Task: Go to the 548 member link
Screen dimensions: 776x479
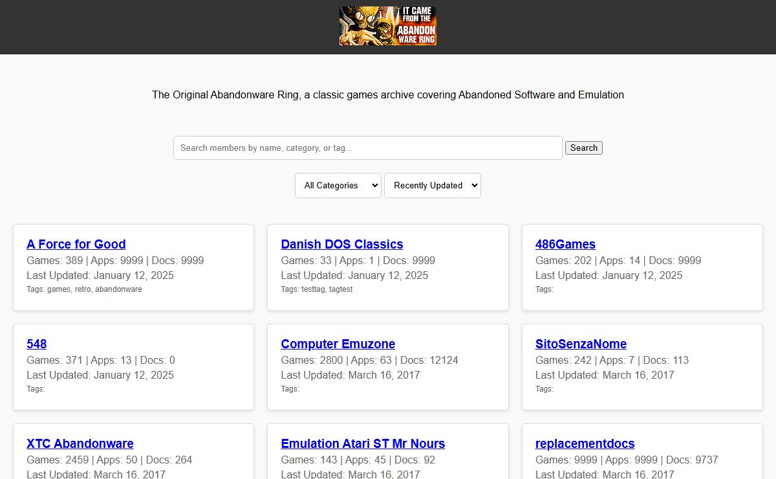Action: (36, 344)
